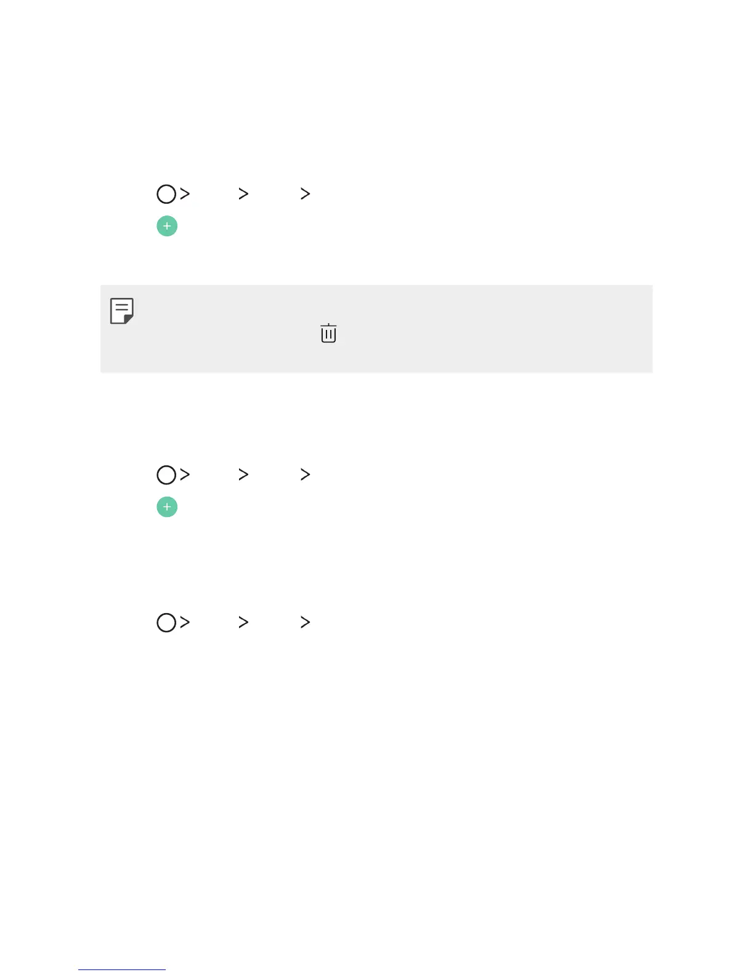Click the home circle icon in the middle row
The height and width of the screenshot is (975, 754).
pos(166,475)
